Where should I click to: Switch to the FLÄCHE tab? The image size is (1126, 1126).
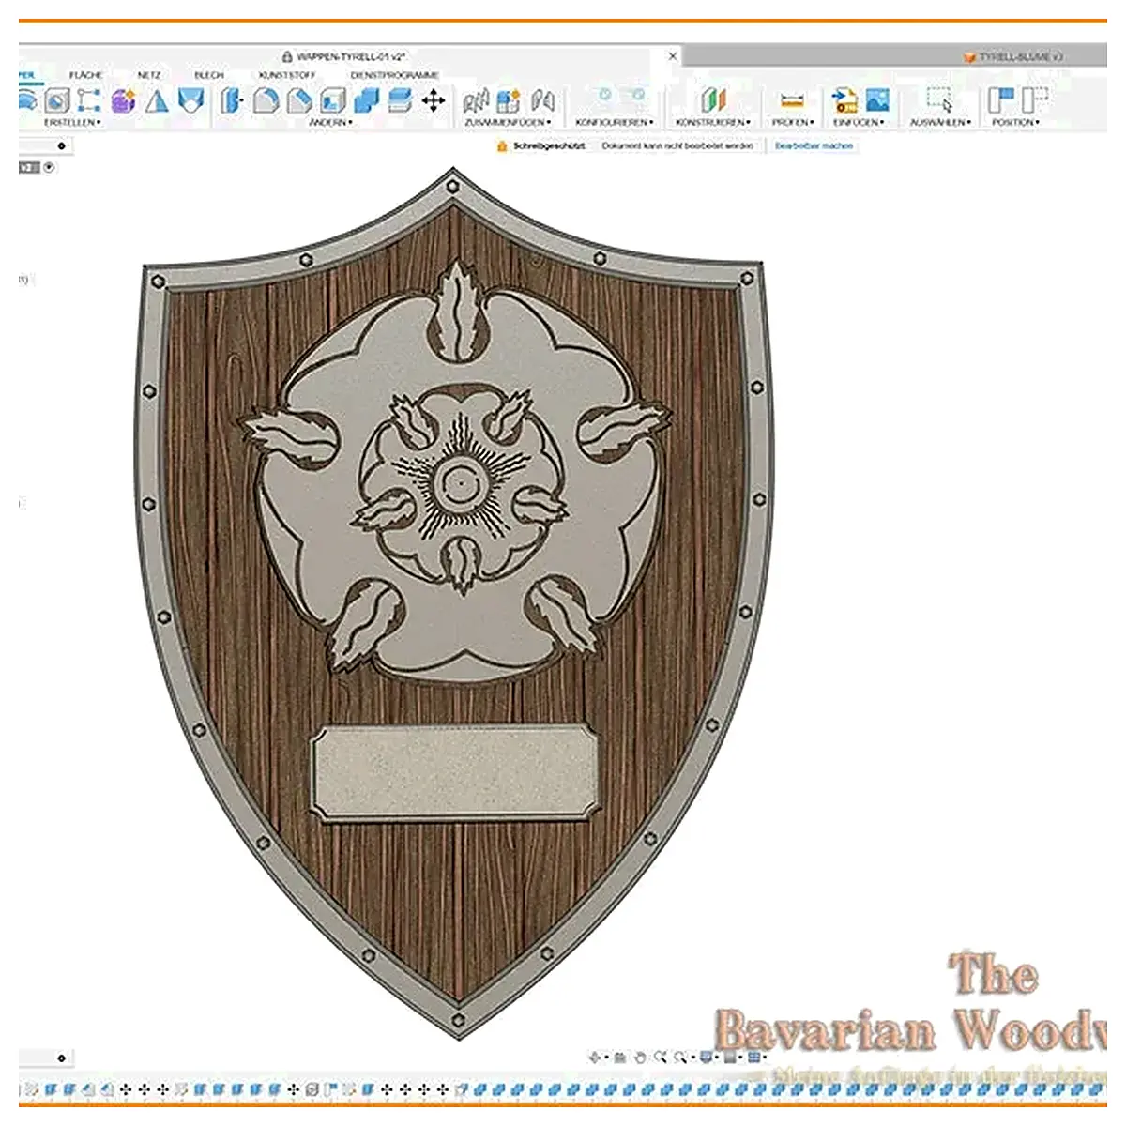tap(85, 75)
